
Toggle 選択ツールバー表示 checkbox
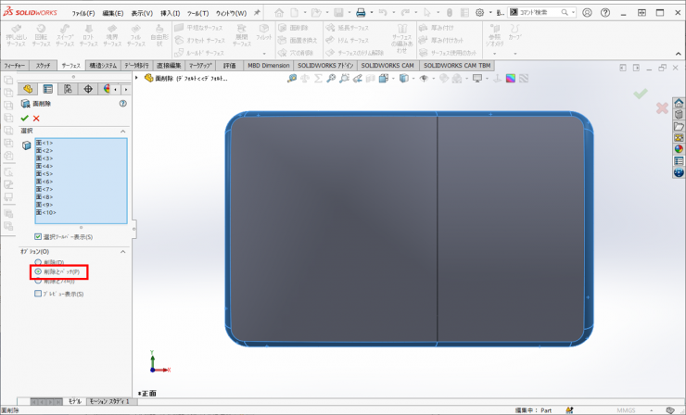pos(38,237)
